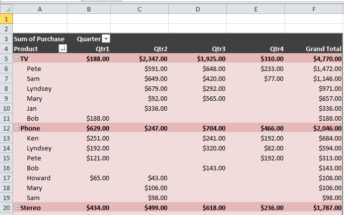Click the Sum of Purchase cell
Image resolution: width=344 pixels, height=215 pixels.
tap(39, 39)
